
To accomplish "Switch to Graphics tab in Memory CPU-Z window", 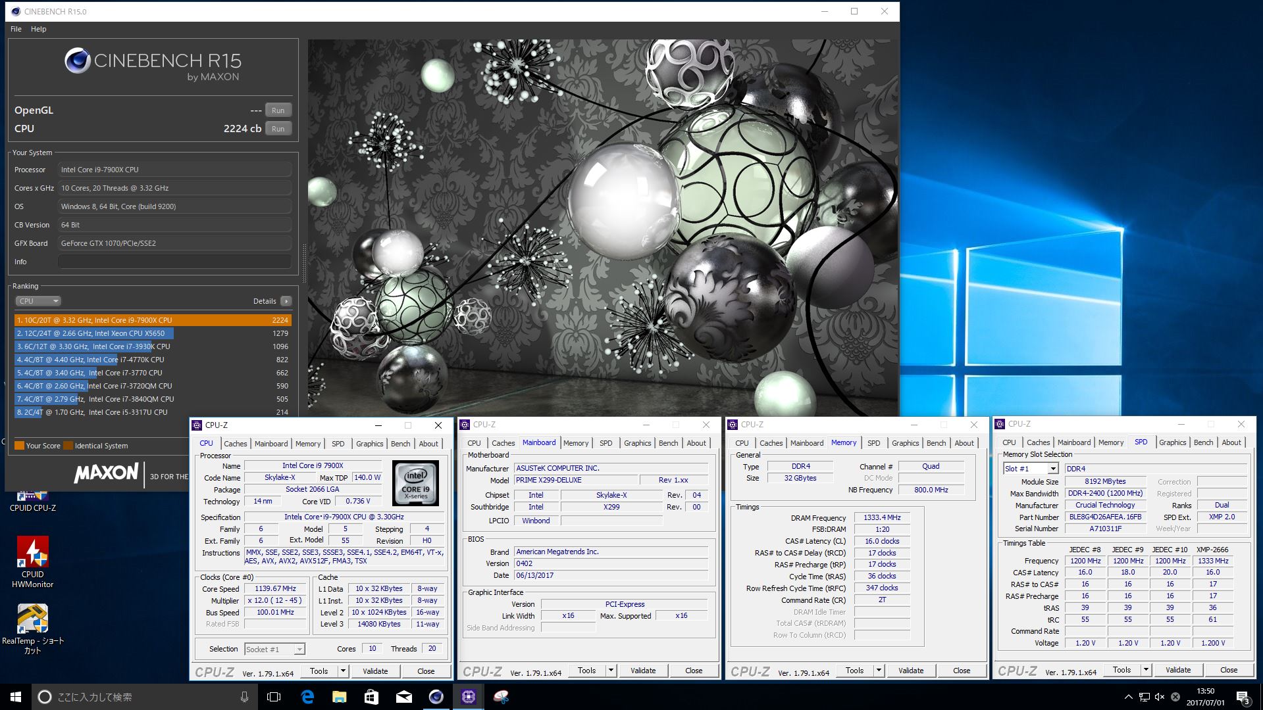I will 905,443.
